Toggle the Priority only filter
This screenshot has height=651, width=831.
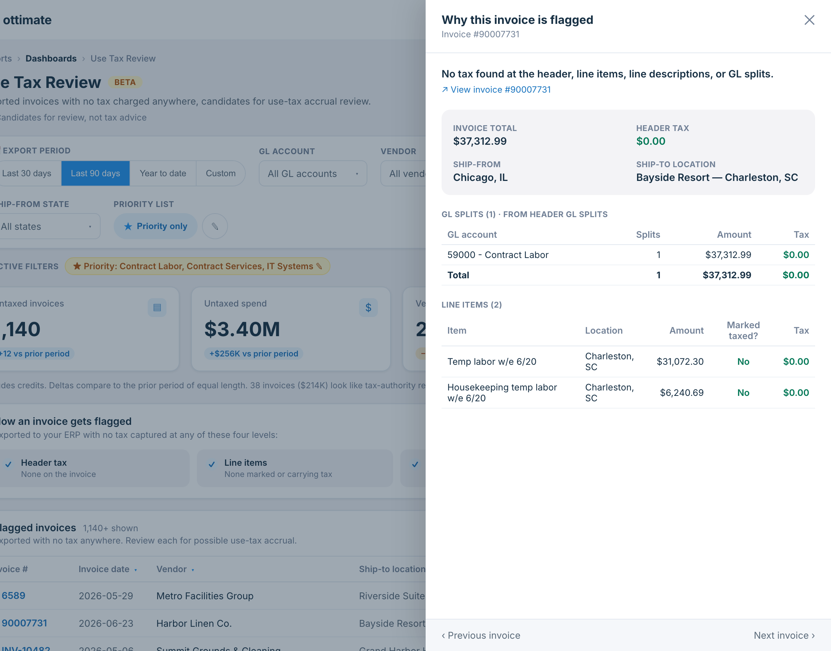(156, 227)
